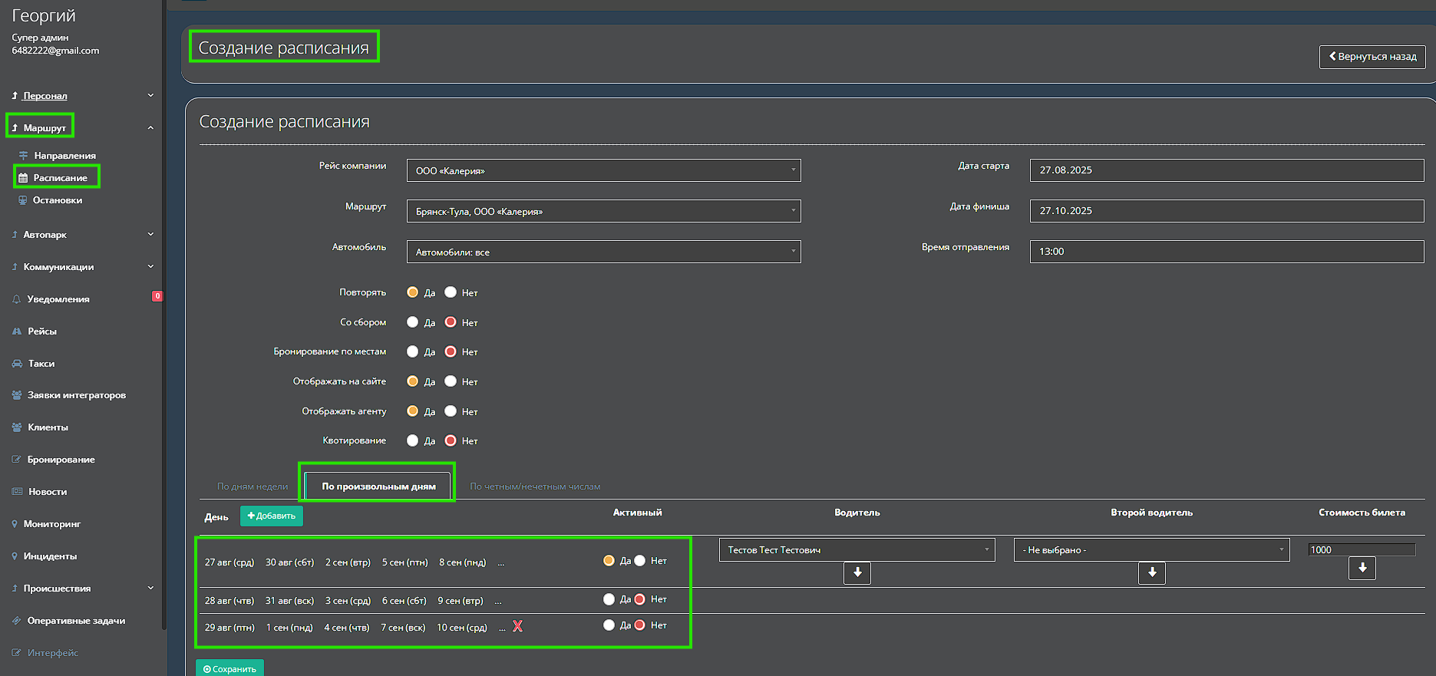
Task: Set Квотирование to 'Да'
Action: pyautogui.click(x=413, y=440)
